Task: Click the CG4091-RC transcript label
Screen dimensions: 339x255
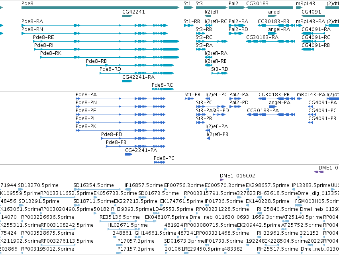Action: tap(316, 37)
